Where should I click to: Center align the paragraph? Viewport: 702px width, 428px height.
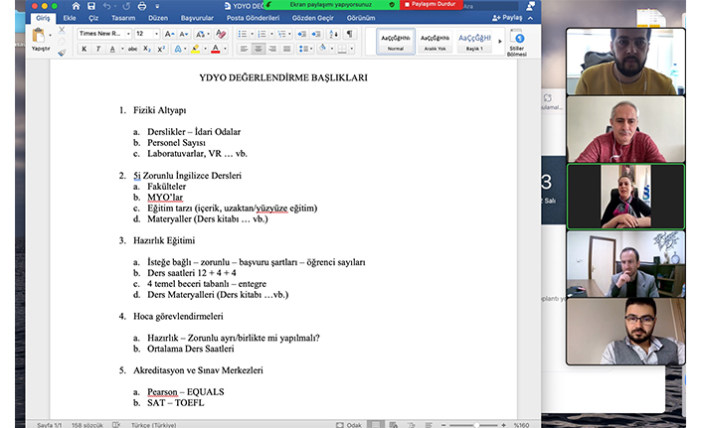[259, 49]
